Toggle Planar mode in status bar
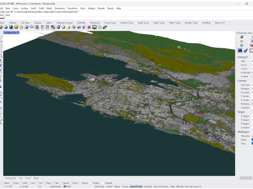The image size is (253, 189). tap(117, 186)
